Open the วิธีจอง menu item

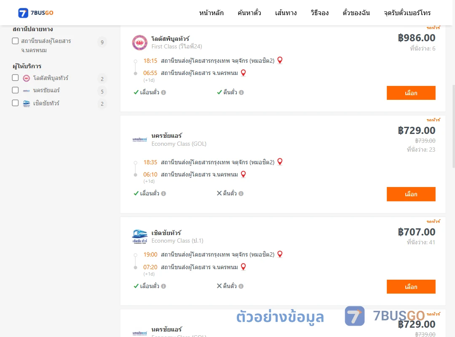coord(319,13)
